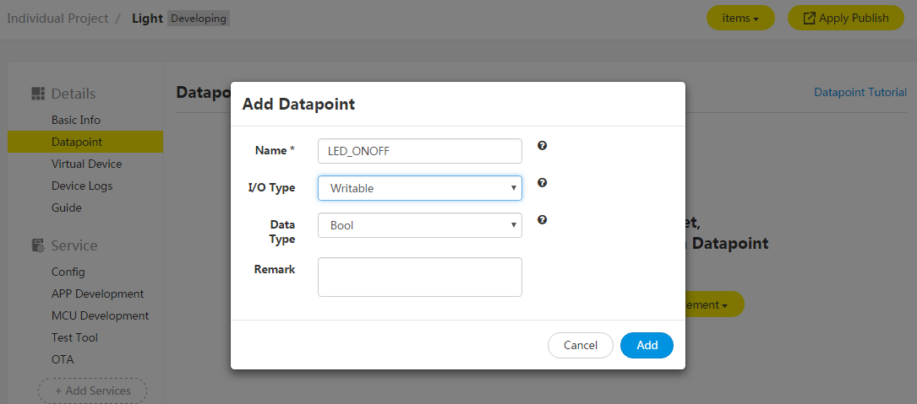Open the items dropdown button

click(x=740, y=18)
